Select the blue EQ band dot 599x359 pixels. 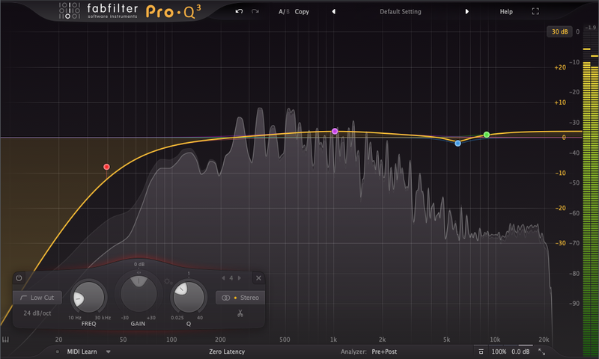pyautogui.click(x=457, y=144)
